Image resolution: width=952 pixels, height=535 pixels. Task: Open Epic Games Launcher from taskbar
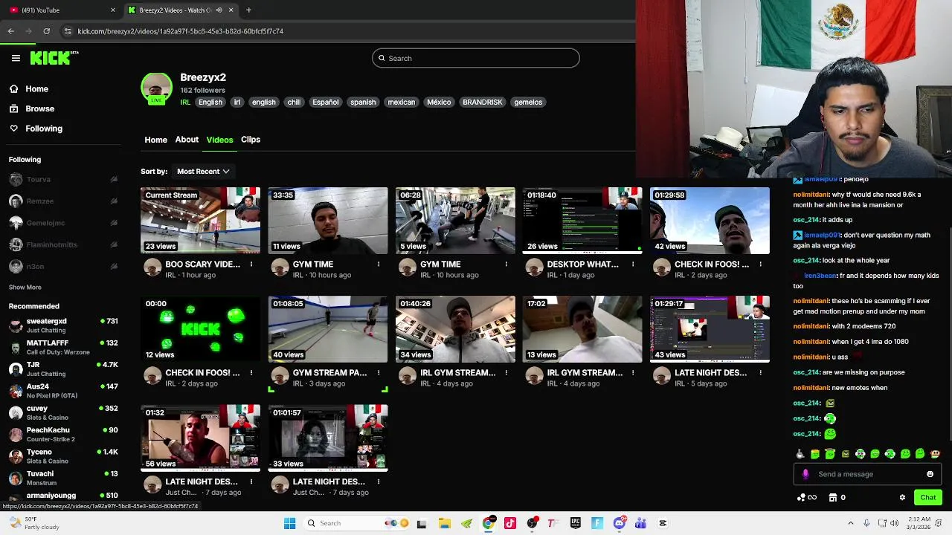[576, 523]
